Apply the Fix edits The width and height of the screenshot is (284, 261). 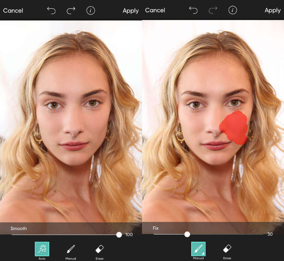pos(273,10)
